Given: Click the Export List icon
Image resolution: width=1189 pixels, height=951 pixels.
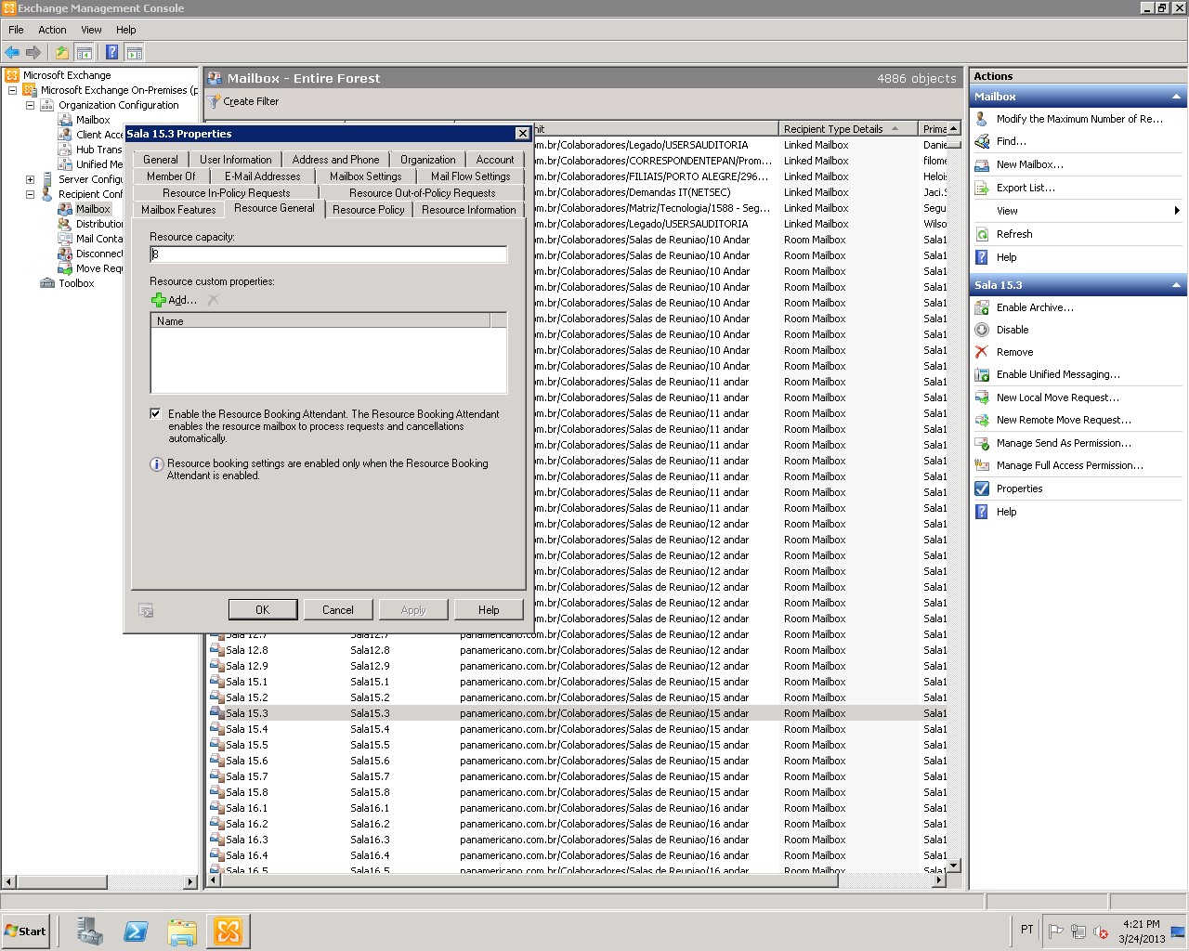Looking at the screenshot, I should 982,188.
